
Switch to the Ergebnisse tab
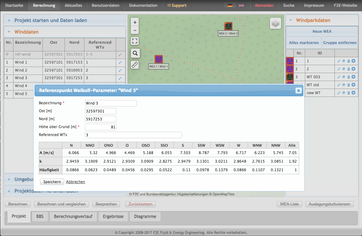[x=113, y=216]
